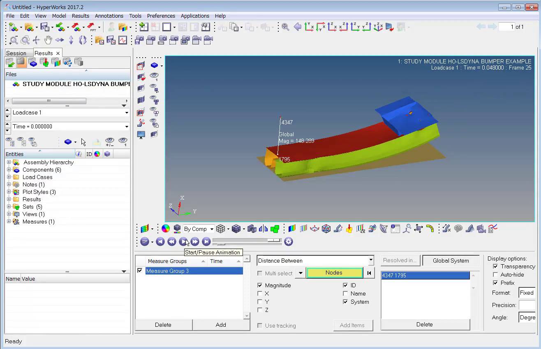
Task: Click the Save Session icon
Action: click(x=44, y=27)
